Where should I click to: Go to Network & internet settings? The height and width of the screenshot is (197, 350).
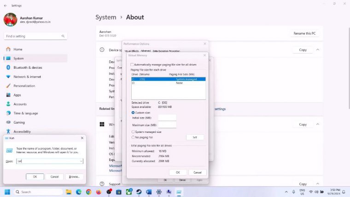[x=27, y=77]
